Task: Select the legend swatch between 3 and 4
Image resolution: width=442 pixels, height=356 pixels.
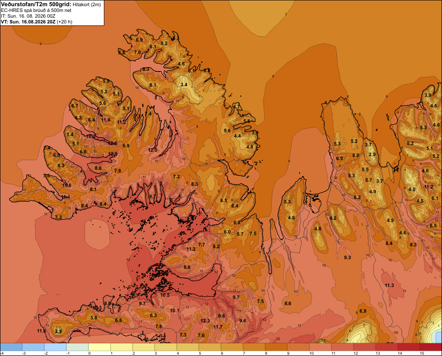Action: [166, 347]
